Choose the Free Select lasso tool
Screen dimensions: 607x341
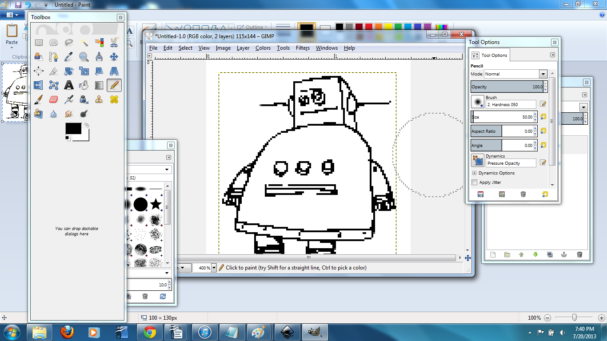tap(68, 43)
